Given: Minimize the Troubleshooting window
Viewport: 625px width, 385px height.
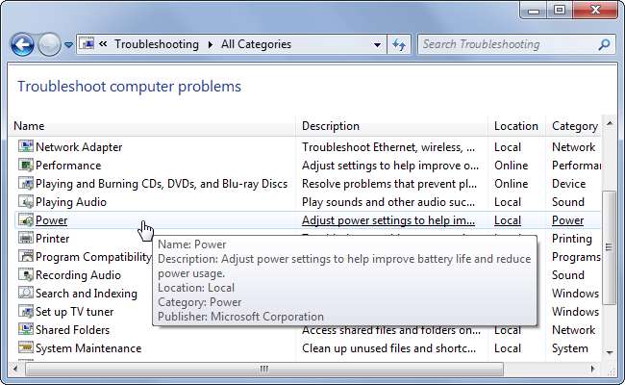Looking at the screenshot, I should coord(534,10).
